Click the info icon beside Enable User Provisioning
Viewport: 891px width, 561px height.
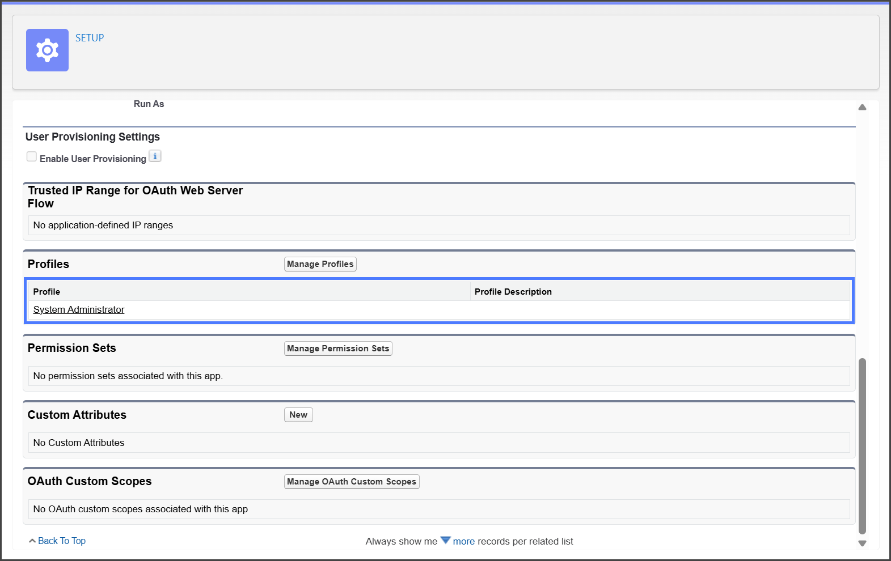click(155, 156)
